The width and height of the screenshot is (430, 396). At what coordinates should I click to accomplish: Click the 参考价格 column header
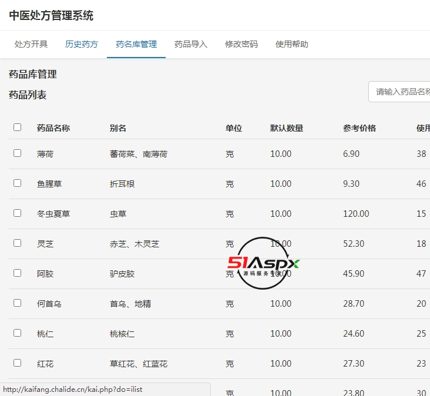(360, 128)
